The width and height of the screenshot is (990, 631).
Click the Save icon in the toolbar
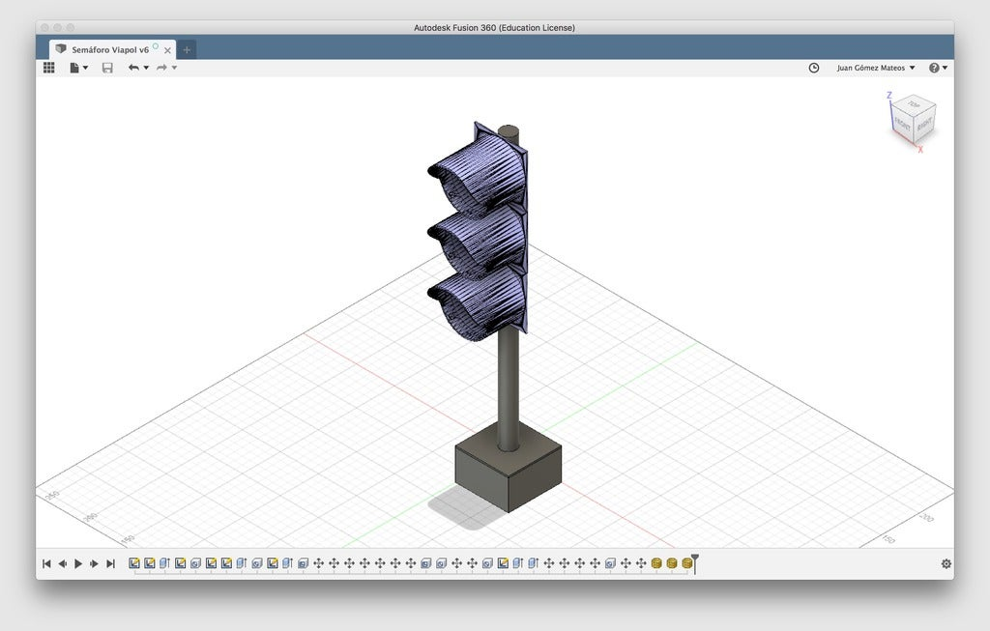click(107, 68)
